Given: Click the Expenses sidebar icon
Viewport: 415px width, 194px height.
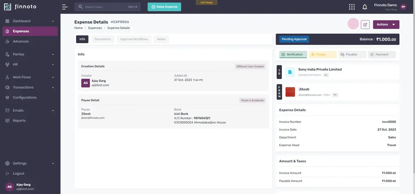Looking at the screenshot, I should [7, 31].
